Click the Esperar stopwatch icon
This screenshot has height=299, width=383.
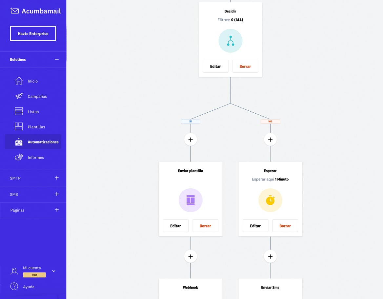point(270,200)
